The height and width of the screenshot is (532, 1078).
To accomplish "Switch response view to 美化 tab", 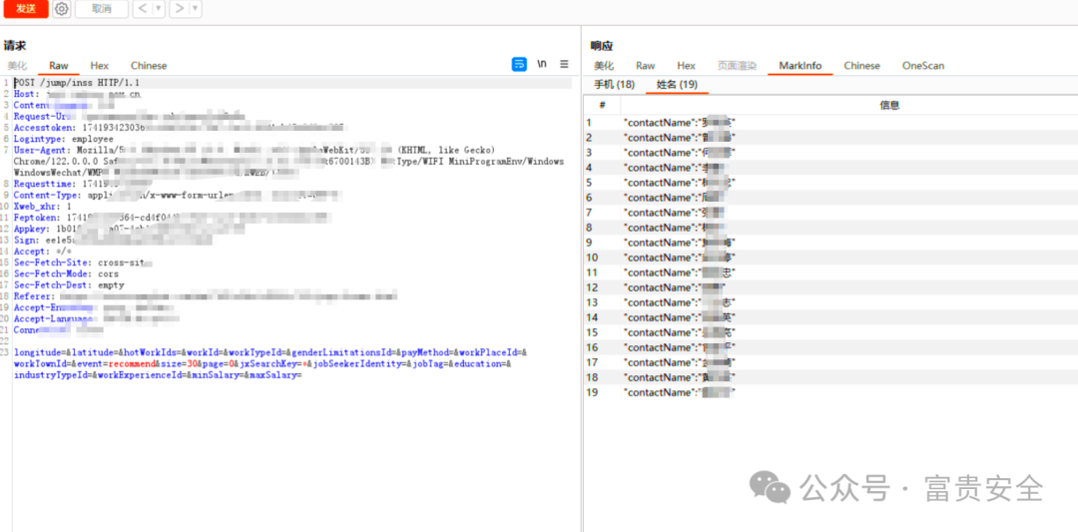I will (604, 66).
